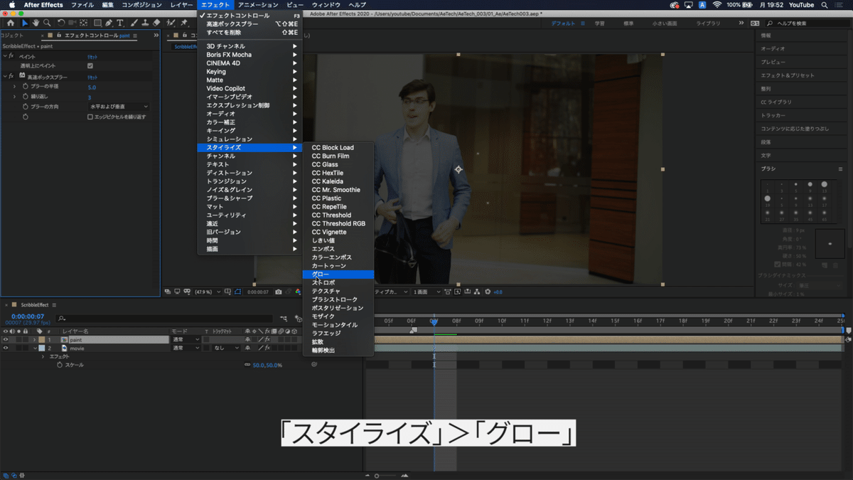Select the Type text tool
853x480 pixels.
pos(119,23)
